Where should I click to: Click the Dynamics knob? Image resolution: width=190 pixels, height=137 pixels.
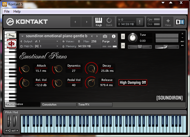coord(58,69)
